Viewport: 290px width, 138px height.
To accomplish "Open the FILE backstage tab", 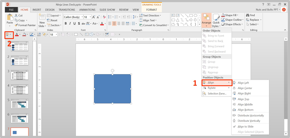I will point(11,10).
